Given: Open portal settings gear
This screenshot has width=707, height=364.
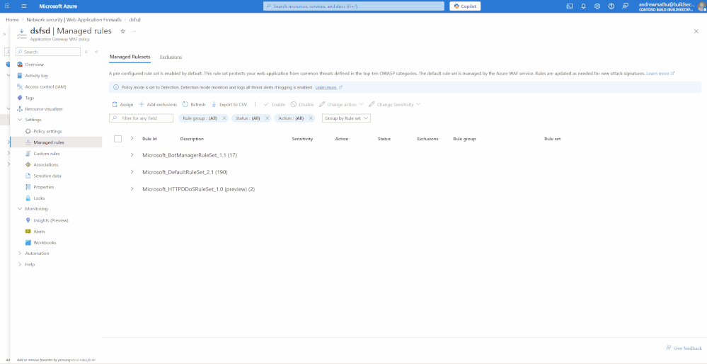Looking at the screenshot, I should (x=597, y=6).
